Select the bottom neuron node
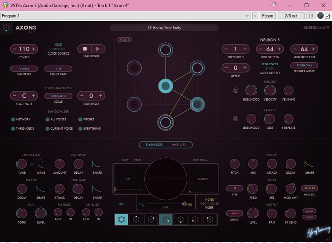The width and height of the screenshot is (332, 243). (x=166, y=122)
